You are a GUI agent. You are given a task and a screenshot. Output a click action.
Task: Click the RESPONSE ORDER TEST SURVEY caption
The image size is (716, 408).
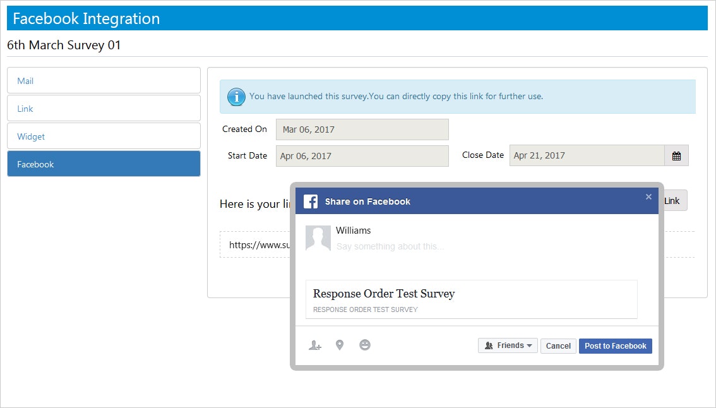[x=366, y=309]
